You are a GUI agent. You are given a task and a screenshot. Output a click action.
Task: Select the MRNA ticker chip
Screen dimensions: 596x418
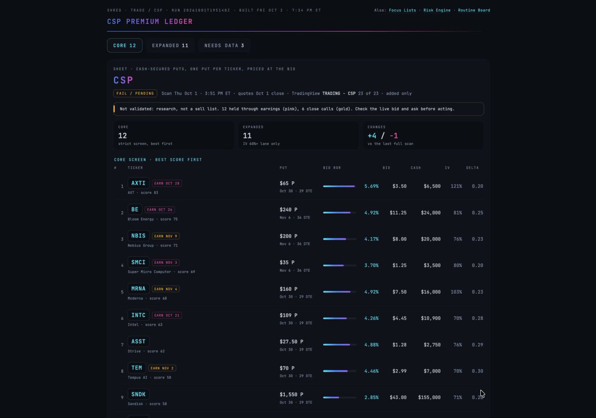(139, 288)
